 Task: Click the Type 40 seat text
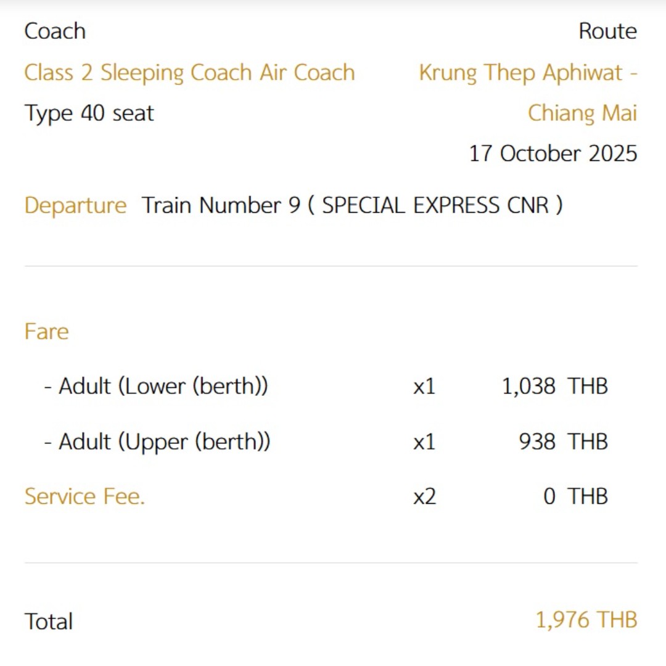(89, 113)
